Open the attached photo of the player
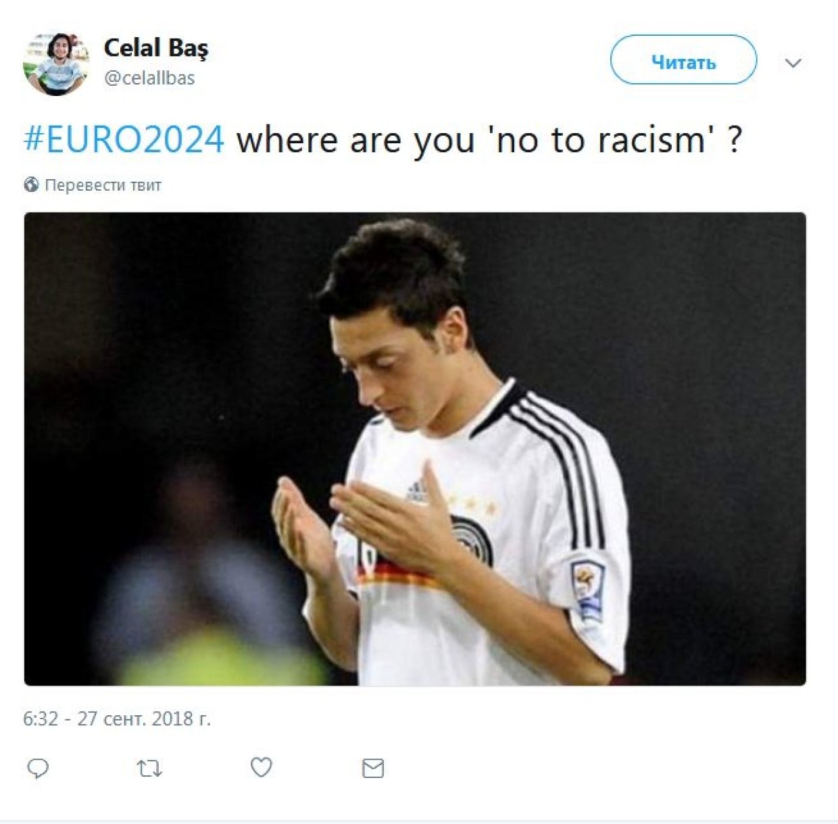The height and width of the screenshot is (824, 838). [415, 449]
